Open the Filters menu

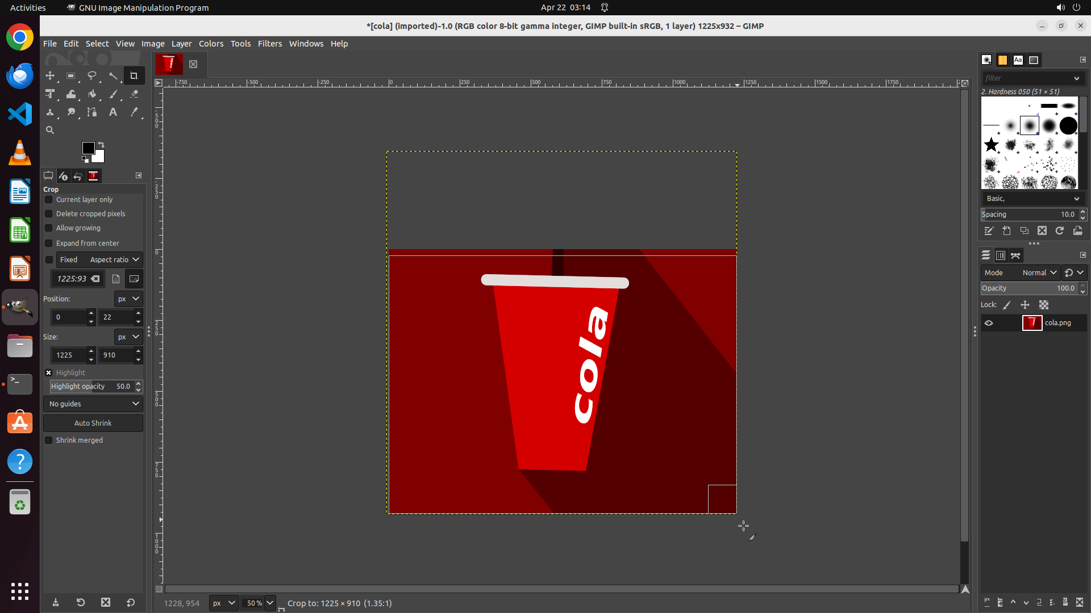269,44
